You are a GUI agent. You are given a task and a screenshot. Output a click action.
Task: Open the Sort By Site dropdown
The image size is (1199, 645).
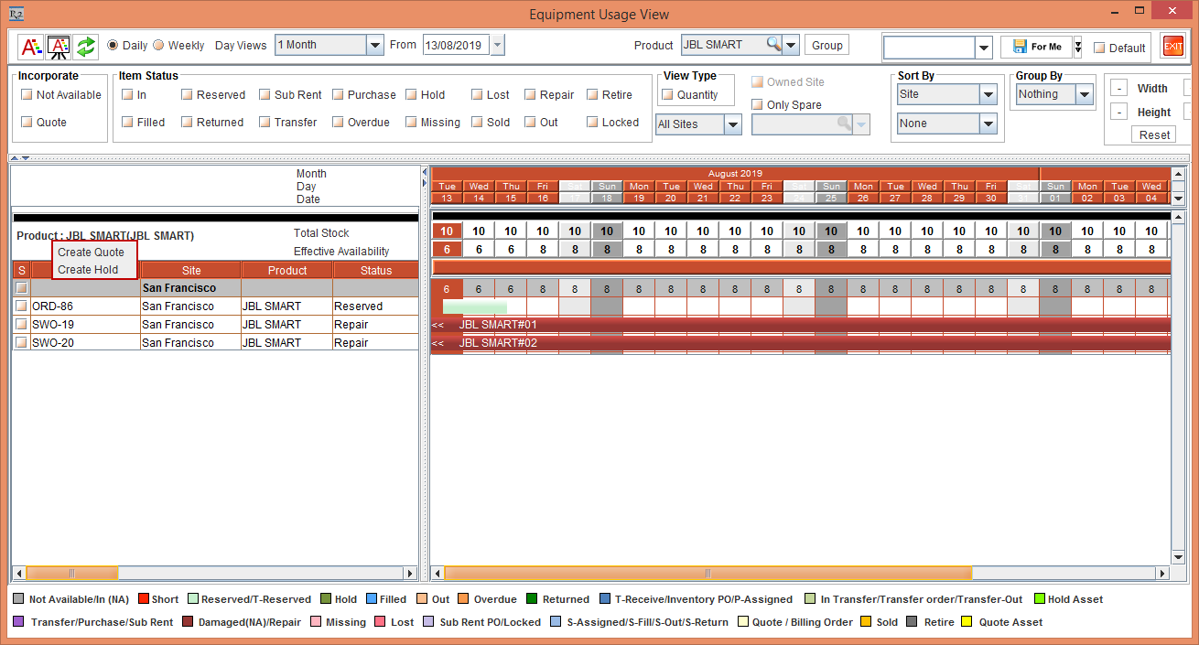click(988, 94)
